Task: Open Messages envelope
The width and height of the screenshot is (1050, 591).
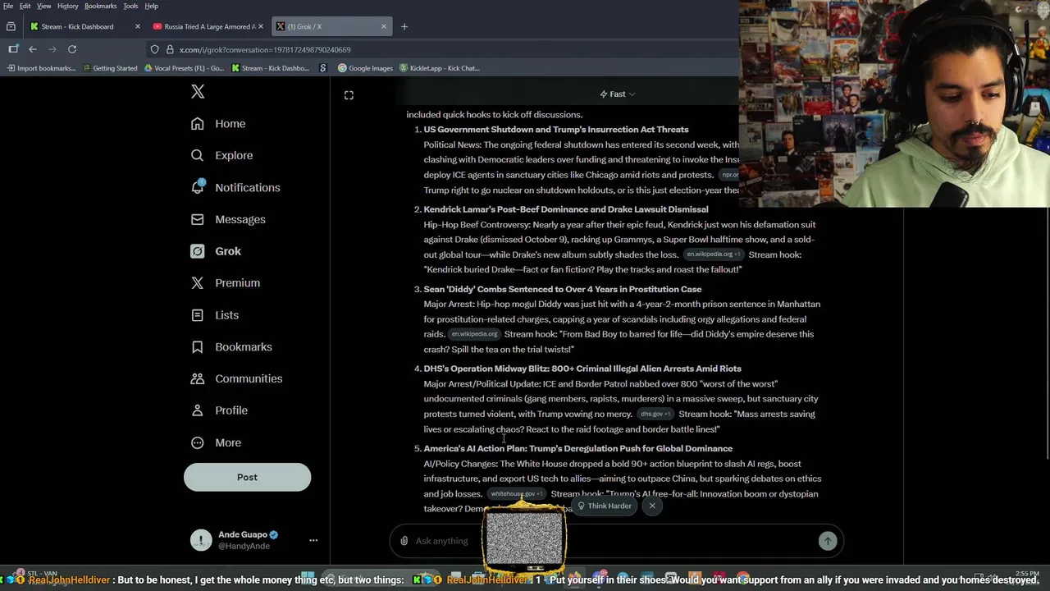Action: pyautogui.click(x=228, y=219)
